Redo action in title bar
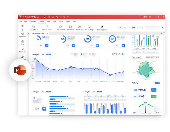The image size is (170, 132). (68, 17)
